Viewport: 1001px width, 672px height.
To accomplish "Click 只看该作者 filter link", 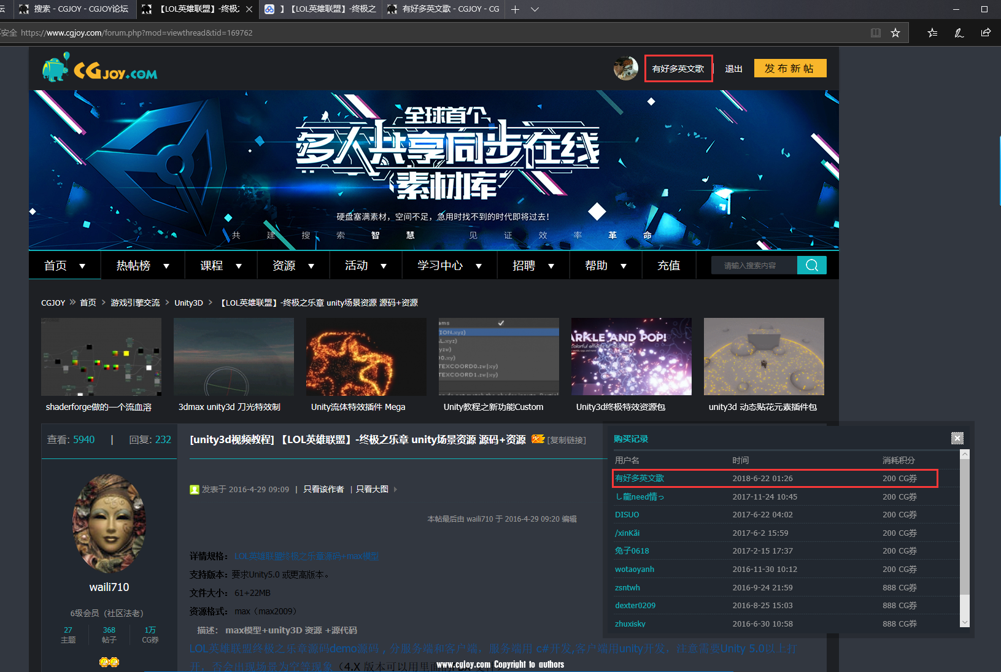I will click(x=323, y=489).
